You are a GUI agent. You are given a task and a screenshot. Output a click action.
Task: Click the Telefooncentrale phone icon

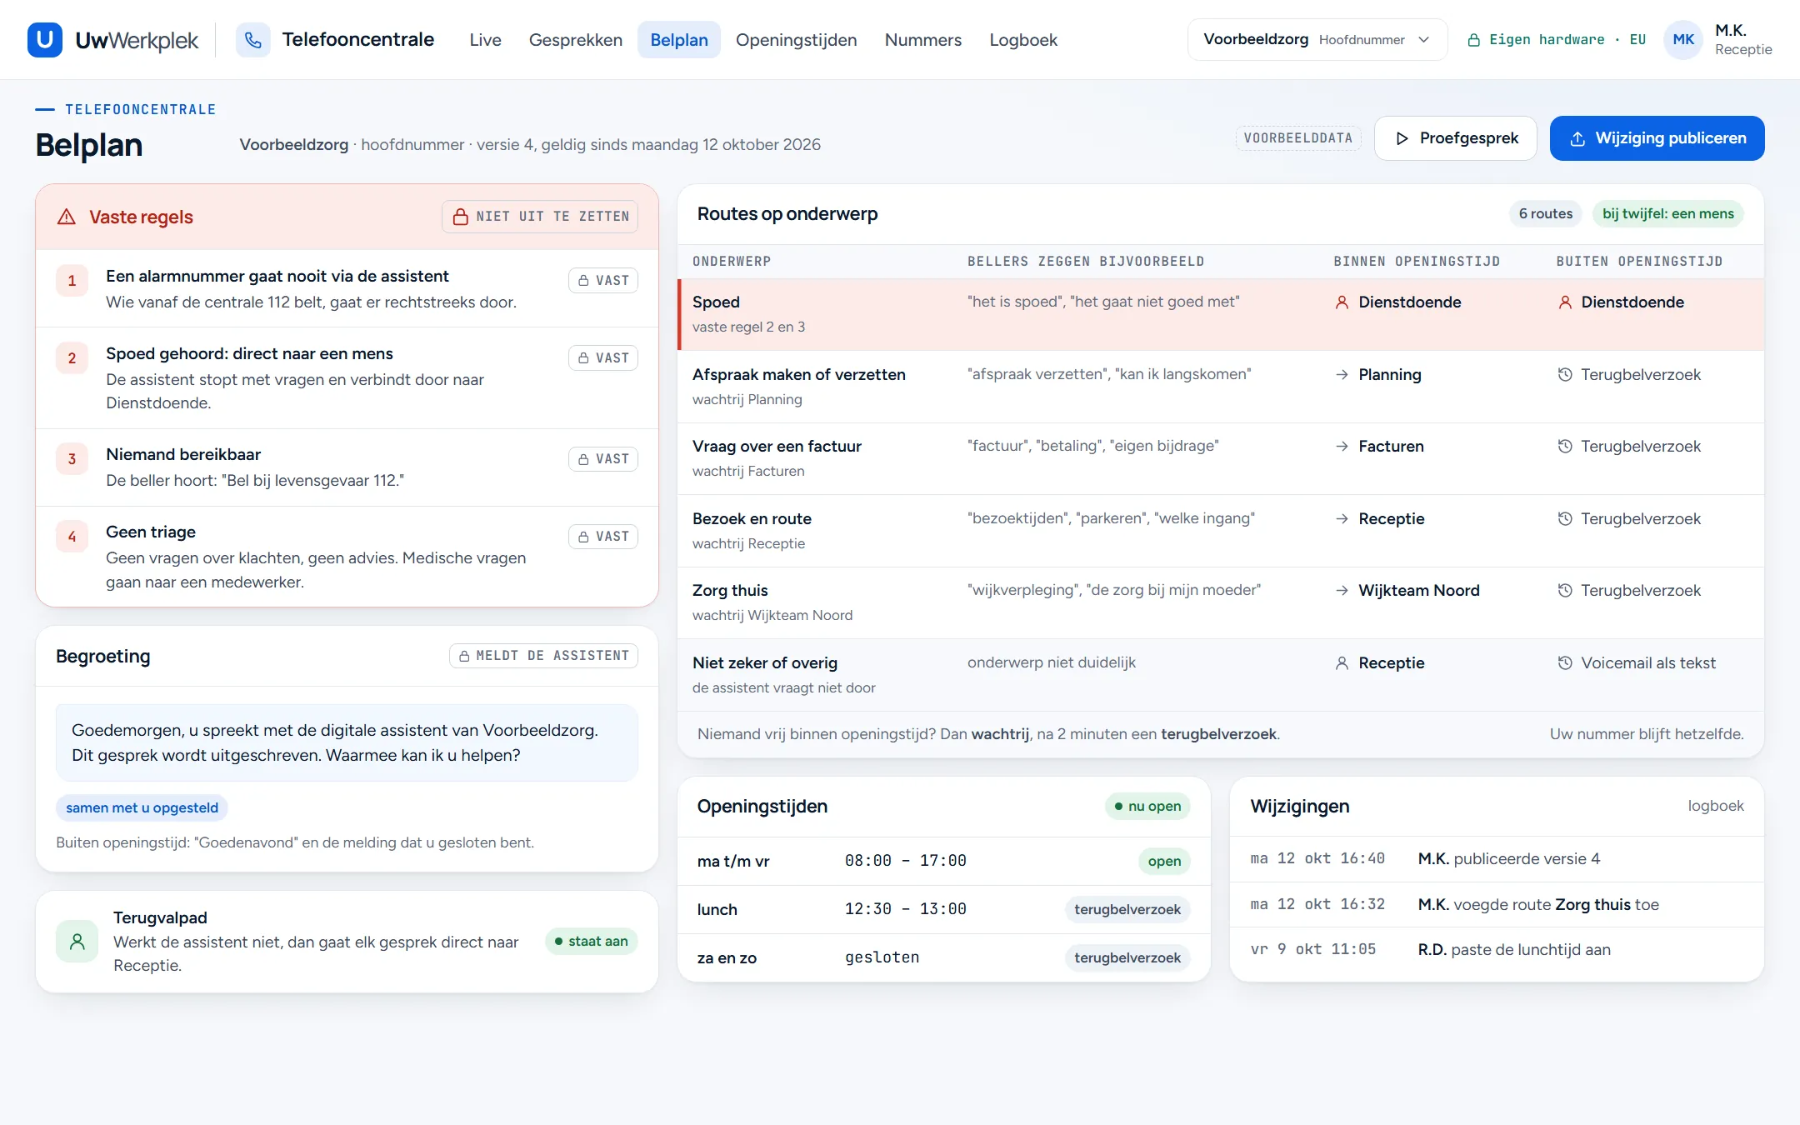point(253,40)
